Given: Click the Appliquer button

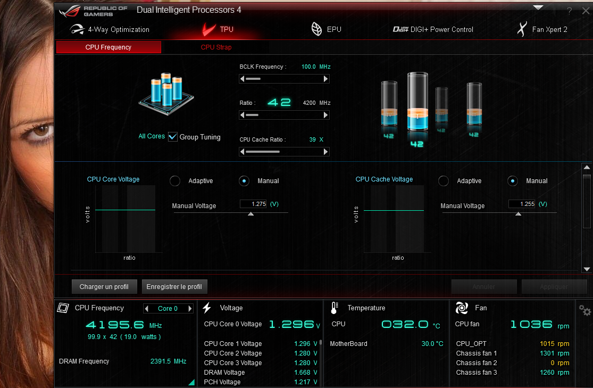Looking at the screenshot, I should (554, 286).
